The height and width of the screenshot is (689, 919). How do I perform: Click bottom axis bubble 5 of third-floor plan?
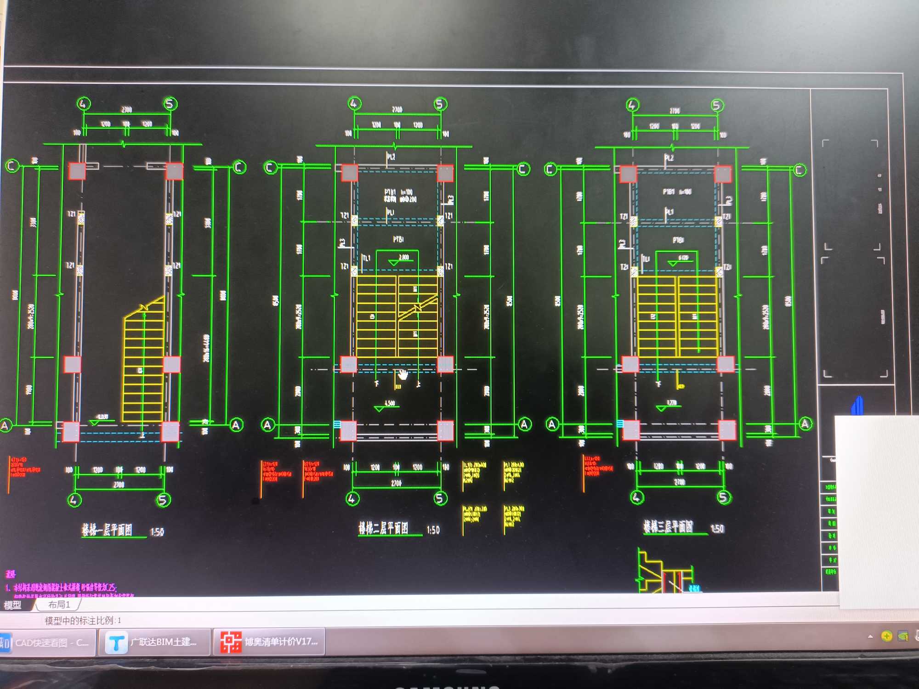point(724,497)
